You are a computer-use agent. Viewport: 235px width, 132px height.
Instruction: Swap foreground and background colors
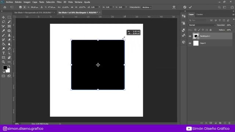coord(9,66)
